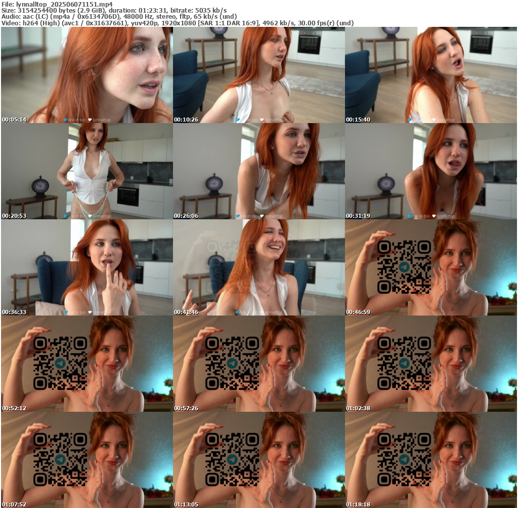Click the Telegram icon in the 00:52:12 QR code

click(60, 363)
